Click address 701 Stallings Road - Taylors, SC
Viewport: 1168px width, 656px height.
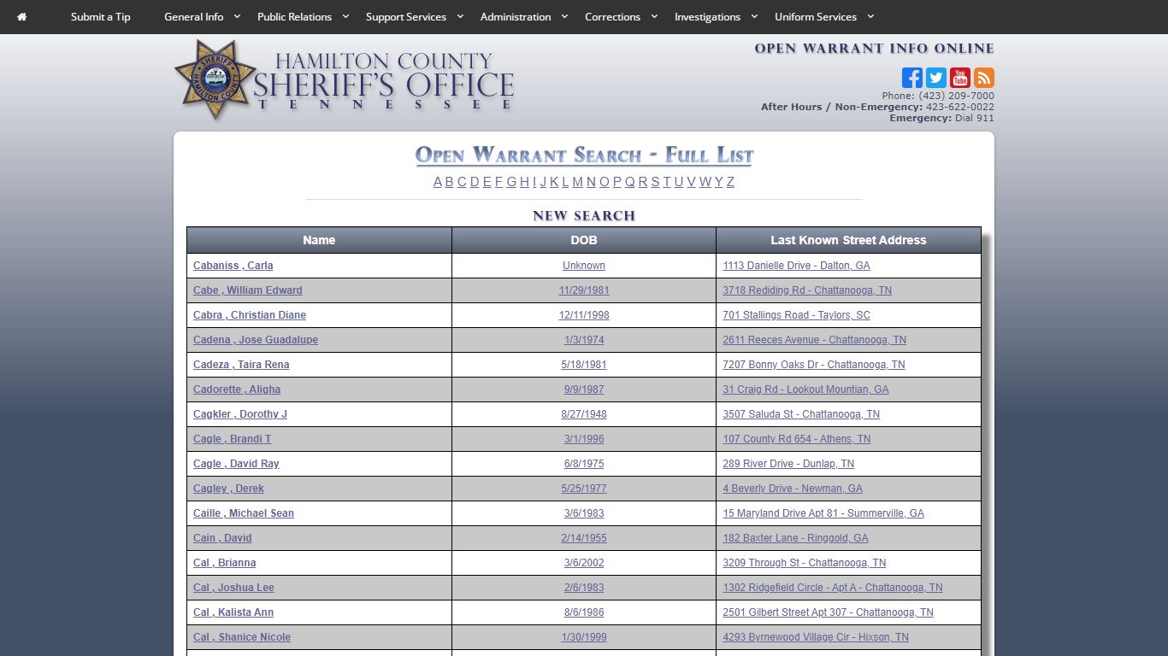click(x=796, y=315)
